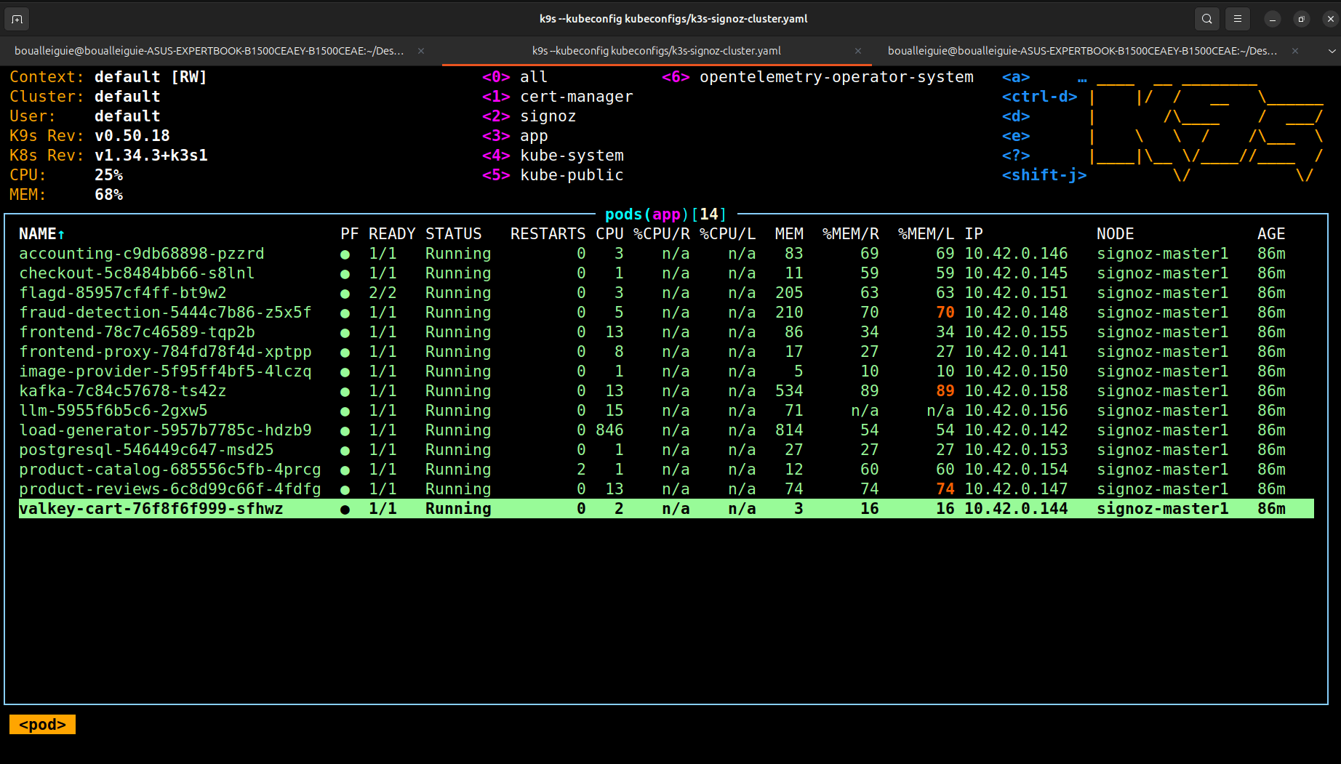Select the kafka-7c84c57678-ts42z pod
Screen dimensions: 1341x764
click(x=666, y=391)
